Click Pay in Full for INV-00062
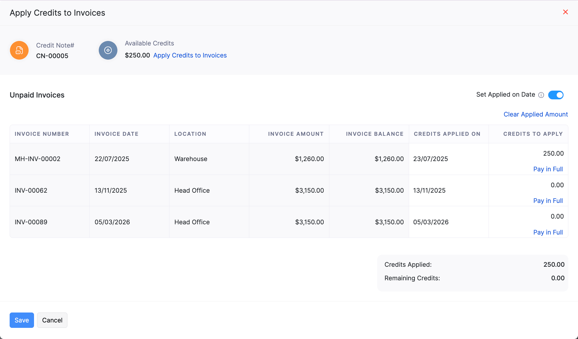The image size is (578, 339). click(548, 201)
